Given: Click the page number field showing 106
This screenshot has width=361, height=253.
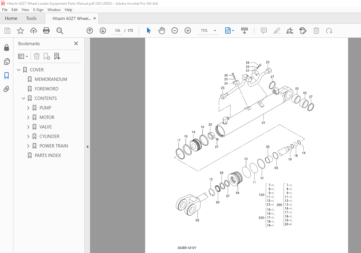Looking at the screenshot, I should click(117, 31).
